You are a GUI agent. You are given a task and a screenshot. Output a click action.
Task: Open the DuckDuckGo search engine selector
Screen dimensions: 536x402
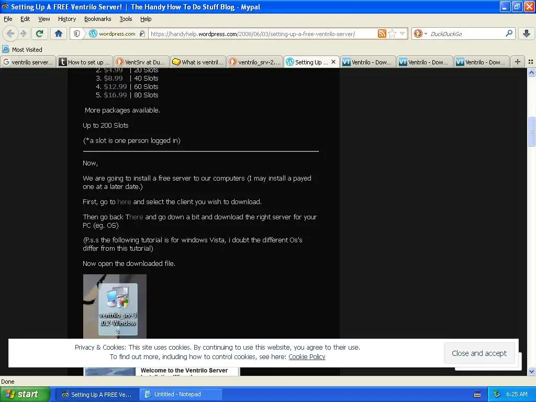[x=420, y=33]
